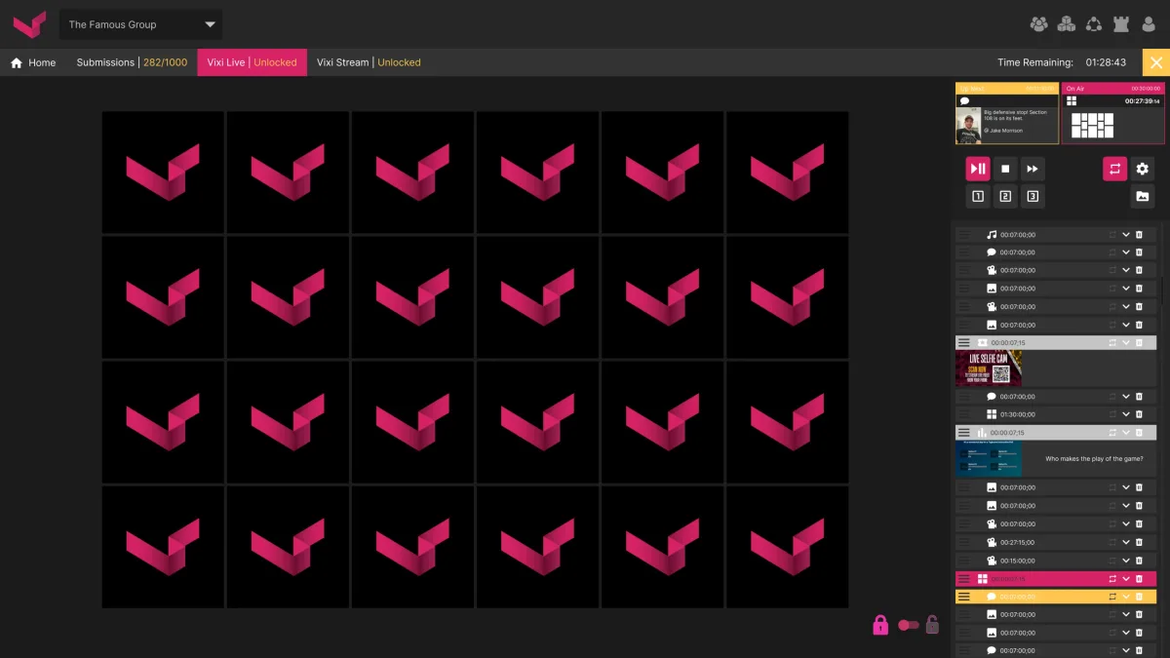The width and height of the screenshot is (1170, 658).
Task: Click the Vixi logo in header
Action: click(x=29, y=24)
